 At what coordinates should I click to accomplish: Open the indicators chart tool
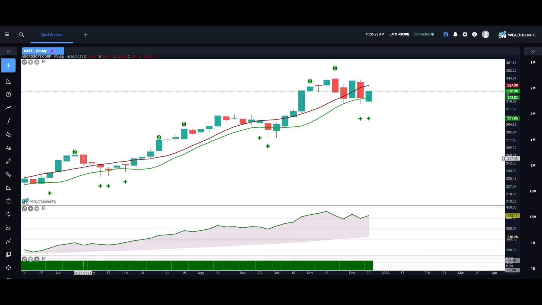[8, 81]
